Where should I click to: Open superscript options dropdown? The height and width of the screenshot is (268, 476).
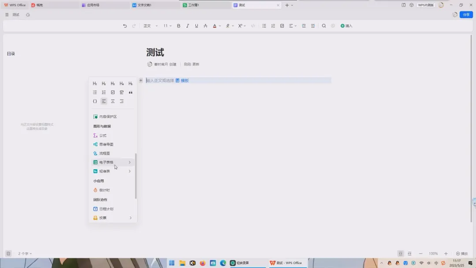[245, 26]
